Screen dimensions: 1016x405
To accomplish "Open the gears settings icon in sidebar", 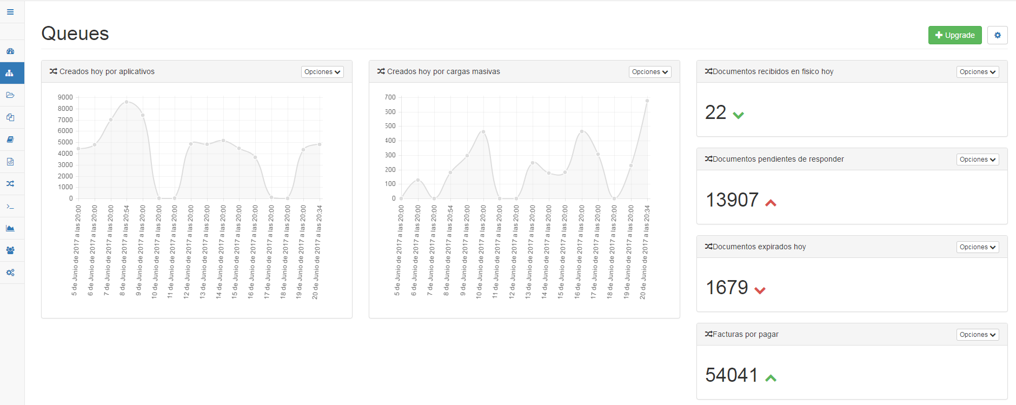I will (10, 273).
